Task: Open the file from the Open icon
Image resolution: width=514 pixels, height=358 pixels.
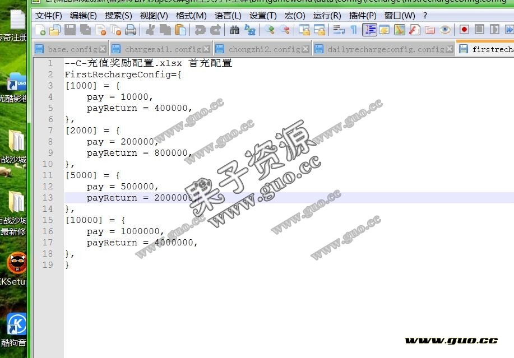Action: 55,31
